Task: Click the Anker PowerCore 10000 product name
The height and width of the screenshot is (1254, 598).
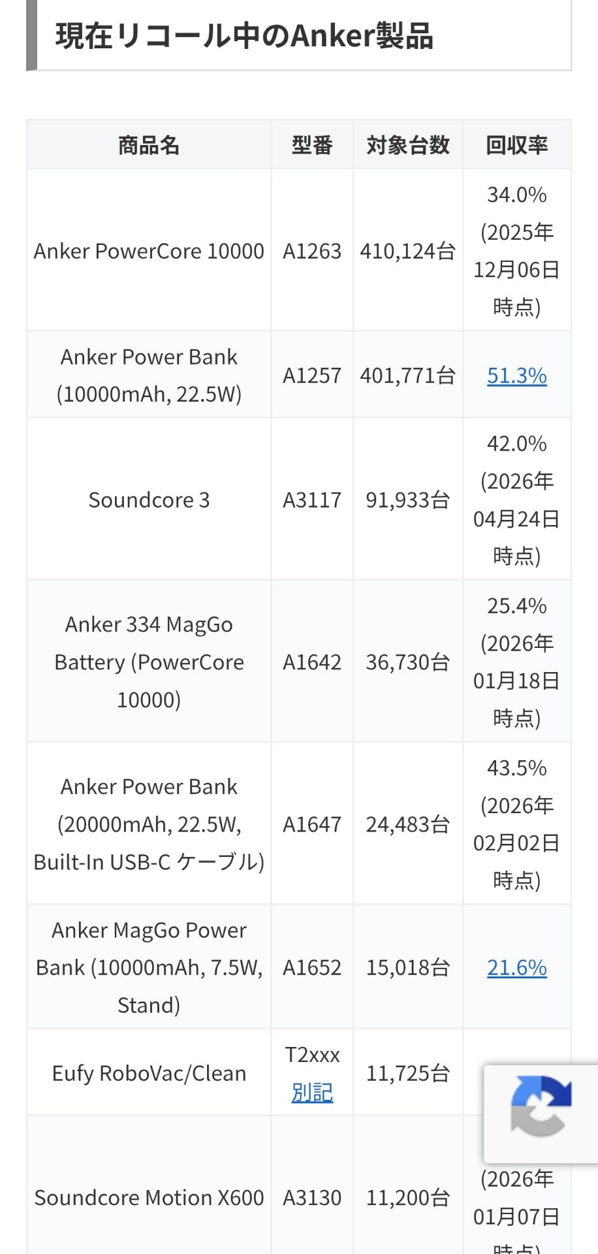Action: click(149, 251)
